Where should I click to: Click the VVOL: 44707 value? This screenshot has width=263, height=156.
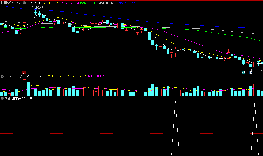tap(36, 76)
